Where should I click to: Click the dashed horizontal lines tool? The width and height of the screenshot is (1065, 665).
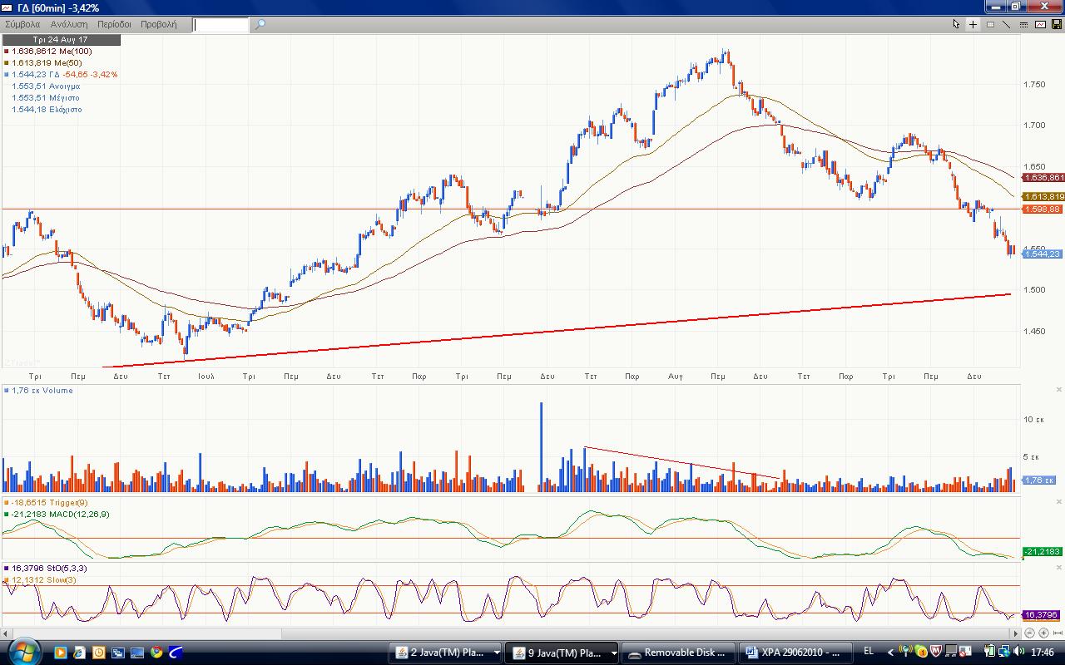tap(1023, 24)
